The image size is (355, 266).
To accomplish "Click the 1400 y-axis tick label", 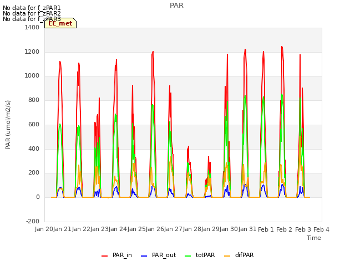I will pyautogui.click(x=32, y=27).
